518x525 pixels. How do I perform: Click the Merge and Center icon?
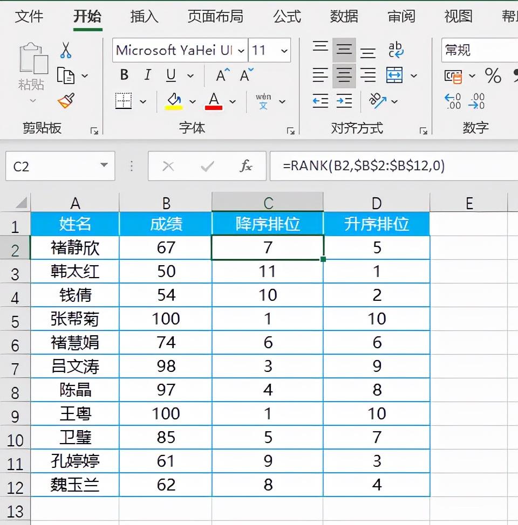(x=394, y=75)
